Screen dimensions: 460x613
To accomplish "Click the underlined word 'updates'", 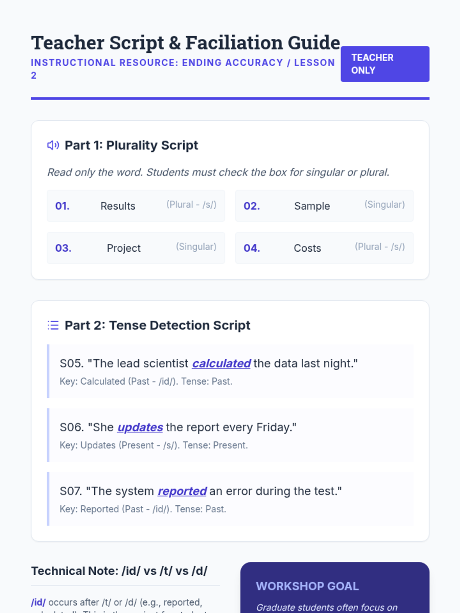I will click(x=140, y=427).
